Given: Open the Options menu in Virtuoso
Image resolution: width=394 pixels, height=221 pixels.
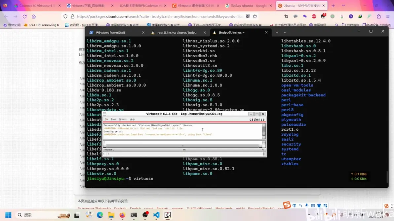Looking at the screenshot, I should [123, 119].
